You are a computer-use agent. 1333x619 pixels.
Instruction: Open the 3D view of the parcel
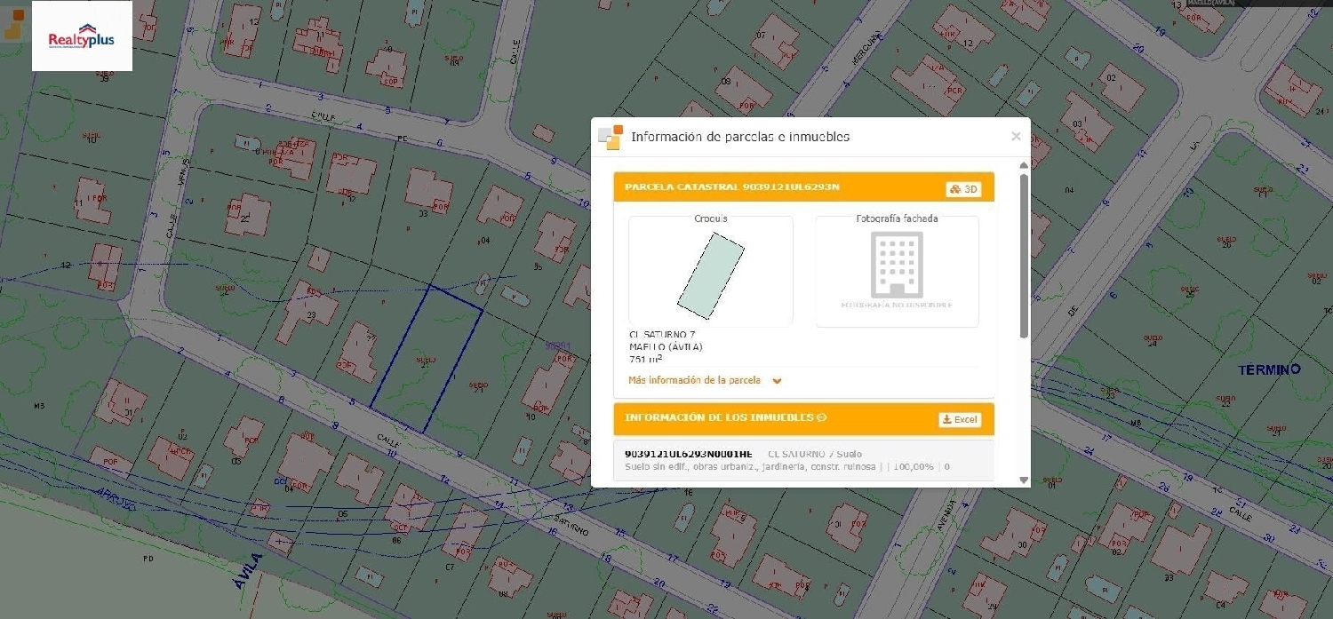pos(963,189)
